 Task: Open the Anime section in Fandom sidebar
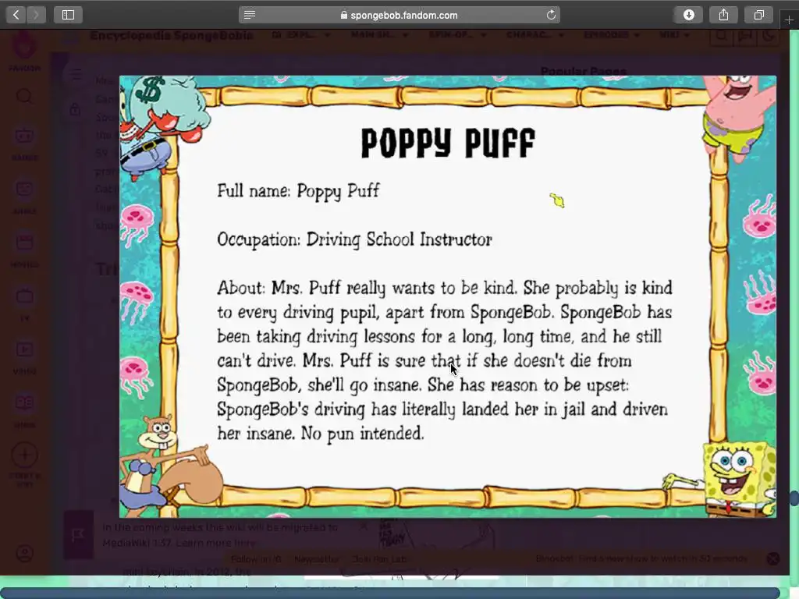click(24, 196)
